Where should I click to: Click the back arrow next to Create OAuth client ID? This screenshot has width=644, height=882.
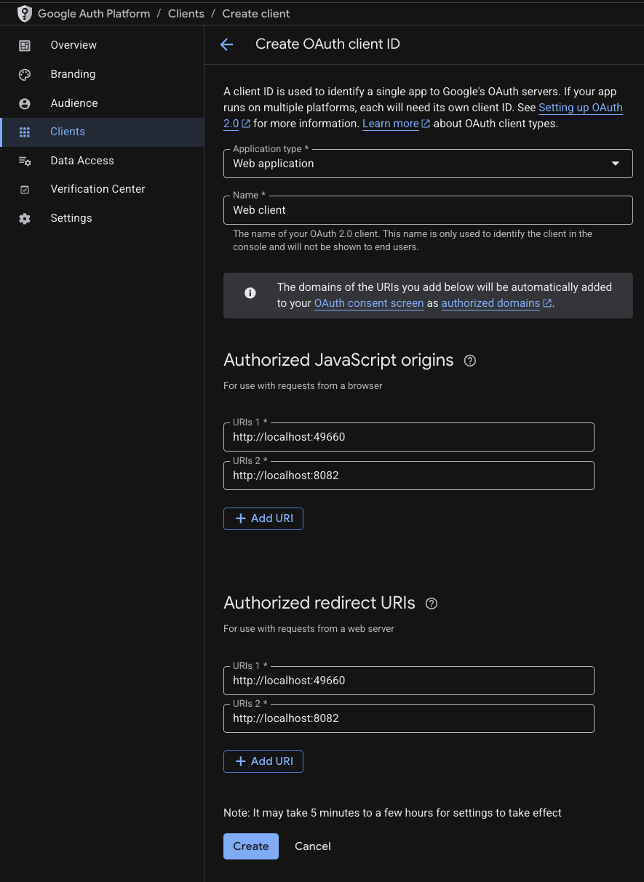[x=226, y=44]
